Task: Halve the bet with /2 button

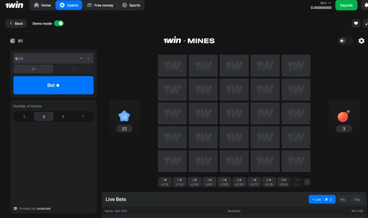Action: pyautogui.click(x=33, y=69)
